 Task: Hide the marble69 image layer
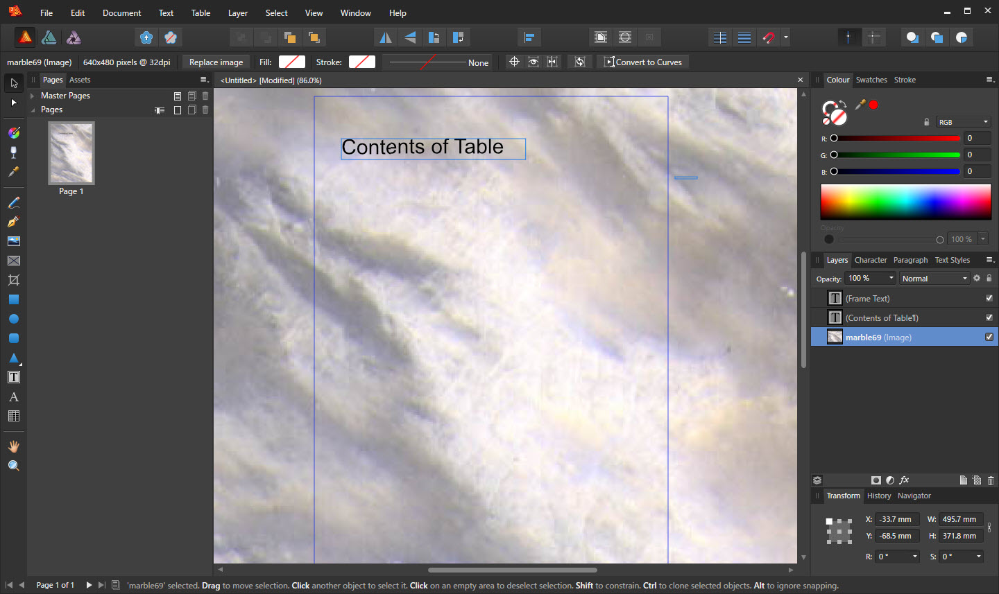[989, 337]
